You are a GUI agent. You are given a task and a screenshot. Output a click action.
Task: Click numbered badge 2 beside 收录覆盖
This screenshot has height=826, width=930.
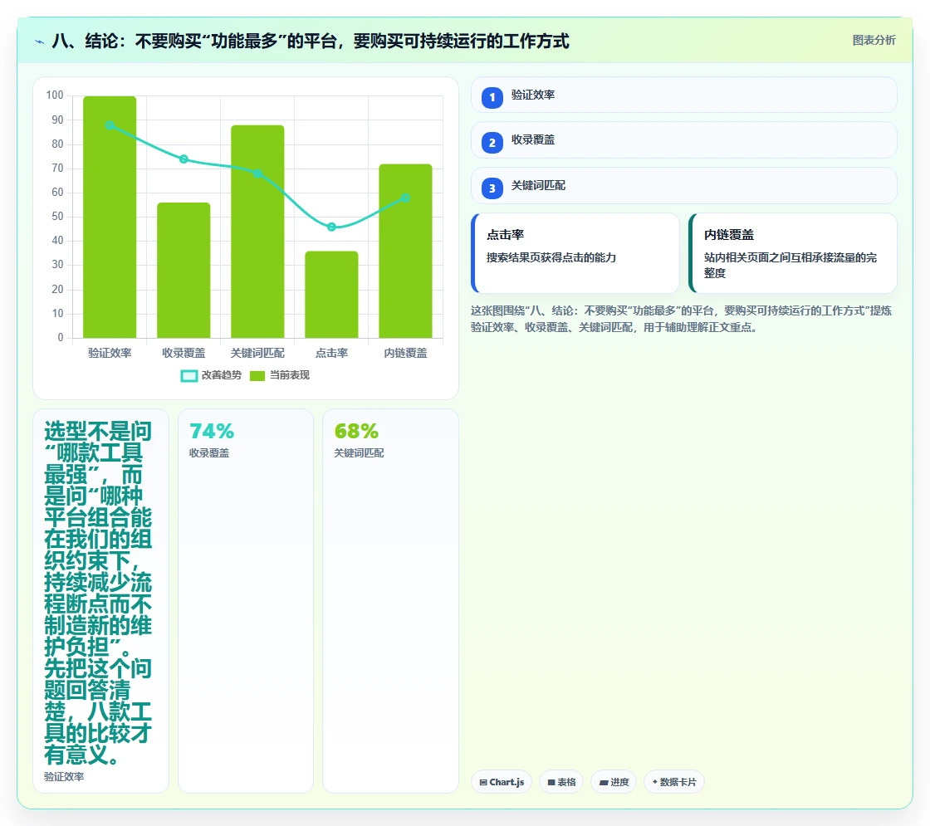tap(492, 142)
